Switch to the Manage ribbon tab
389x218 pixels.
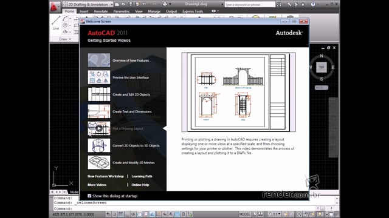pyautogui.click(x=154, y=12)
